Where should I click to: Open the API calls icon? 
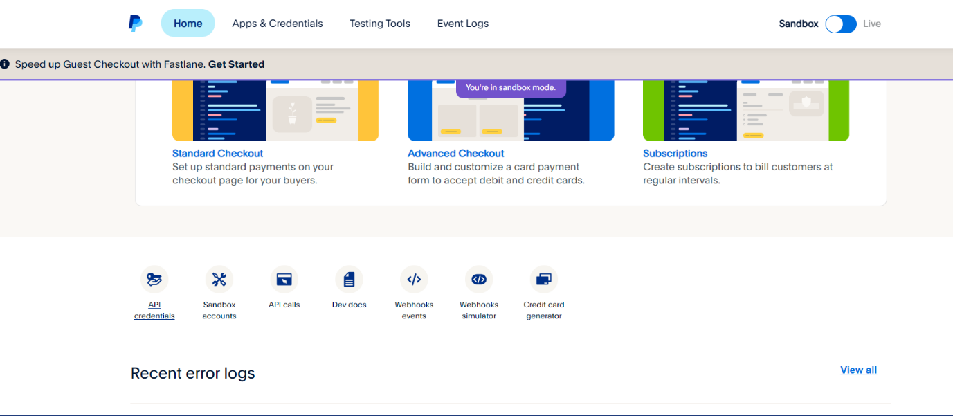pyautogui.click(x=284, y=280)
